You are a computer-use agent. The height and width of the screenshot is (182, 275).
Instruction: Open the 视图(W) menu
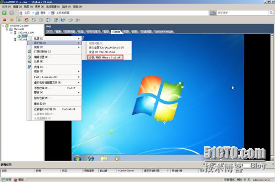[28, 6]
